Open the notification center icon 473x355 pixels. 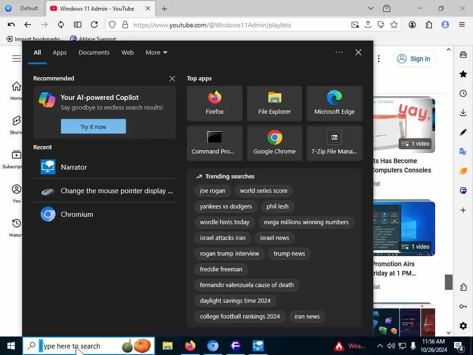tap(459, 346)
